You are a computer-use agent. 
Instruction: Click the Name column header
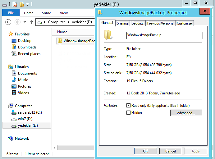[62, 32]
